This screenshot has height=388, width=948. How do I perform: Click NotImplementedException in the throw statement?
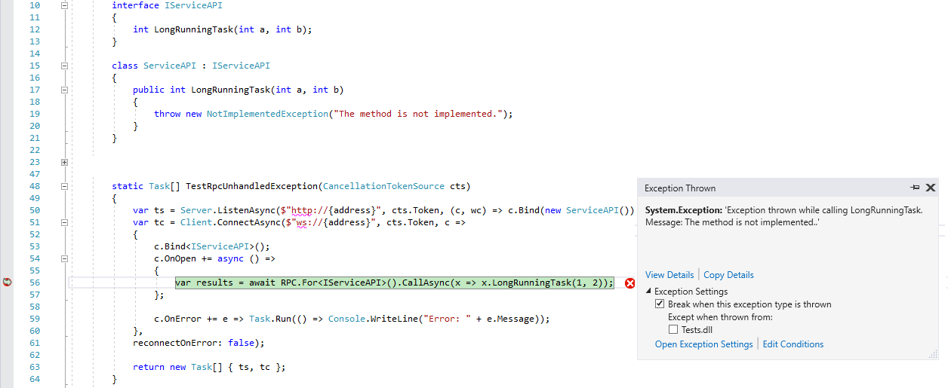click(267, 114)
